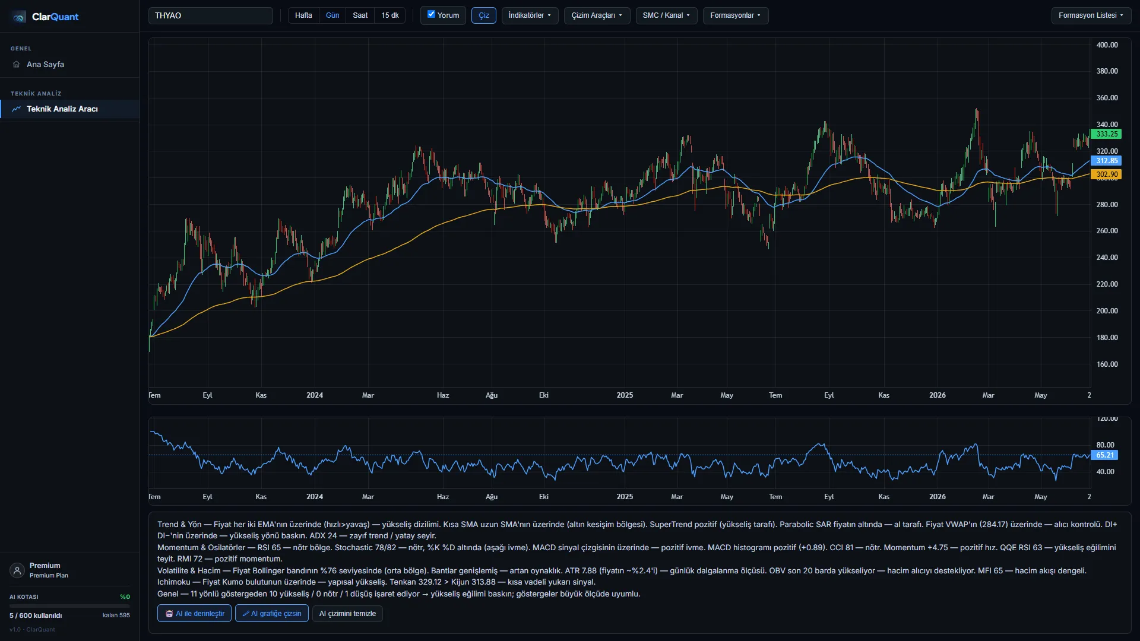Open the Çizim Araçları dropdown
Image resolution: width=1140 pixels, height=641 pixels.
click(597, 15)
